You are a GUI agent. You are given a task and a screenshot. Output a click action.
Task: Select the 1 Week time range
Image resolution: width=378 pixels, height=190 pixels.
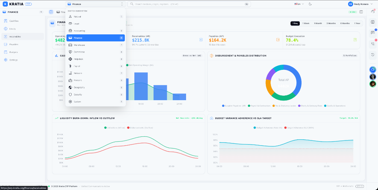coord(306,23)
